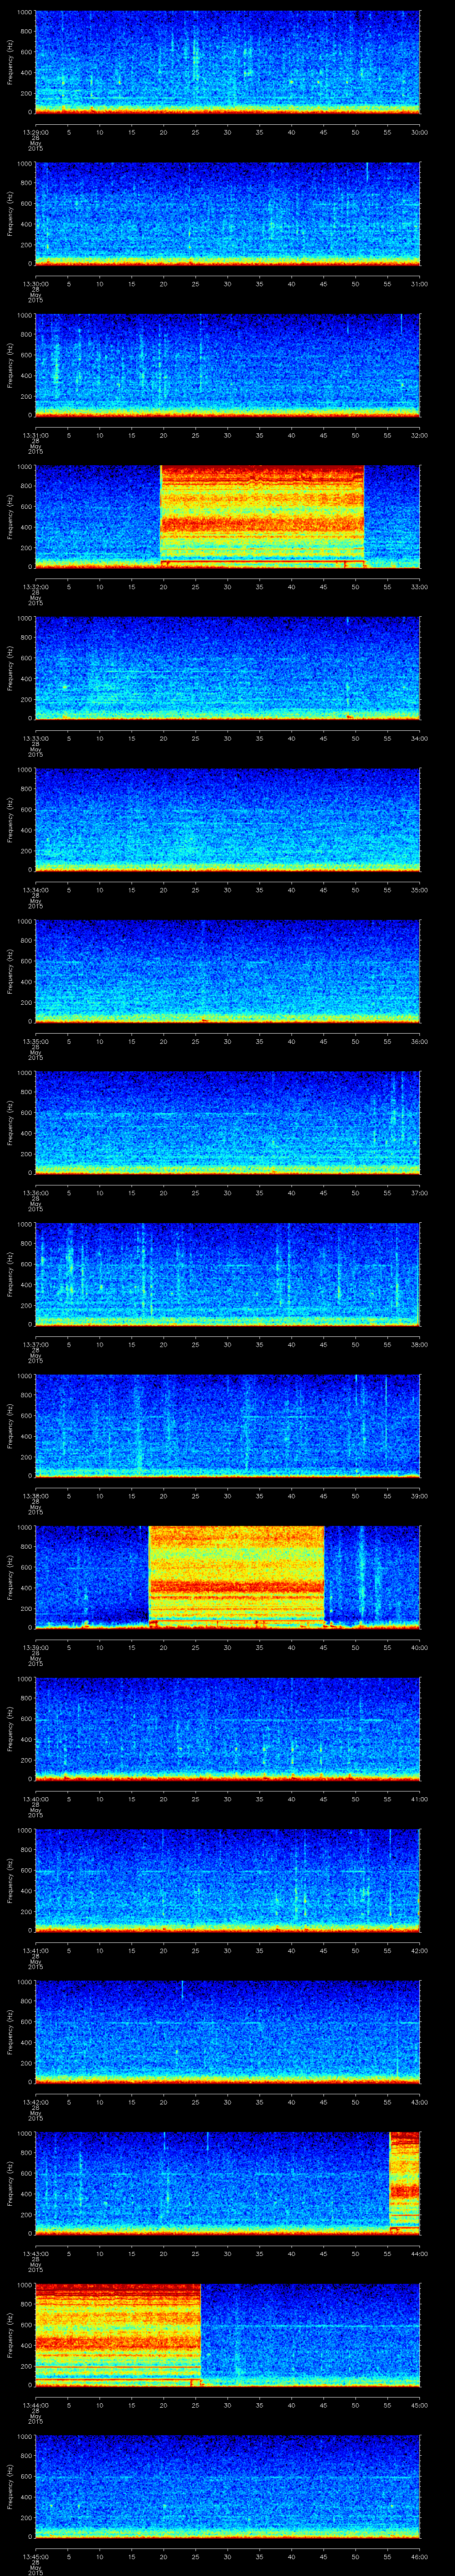Screen dimensions: 455x2576
Task: Open the spectrogram panel starting at 13:31:00
Action: pos(227,365)
